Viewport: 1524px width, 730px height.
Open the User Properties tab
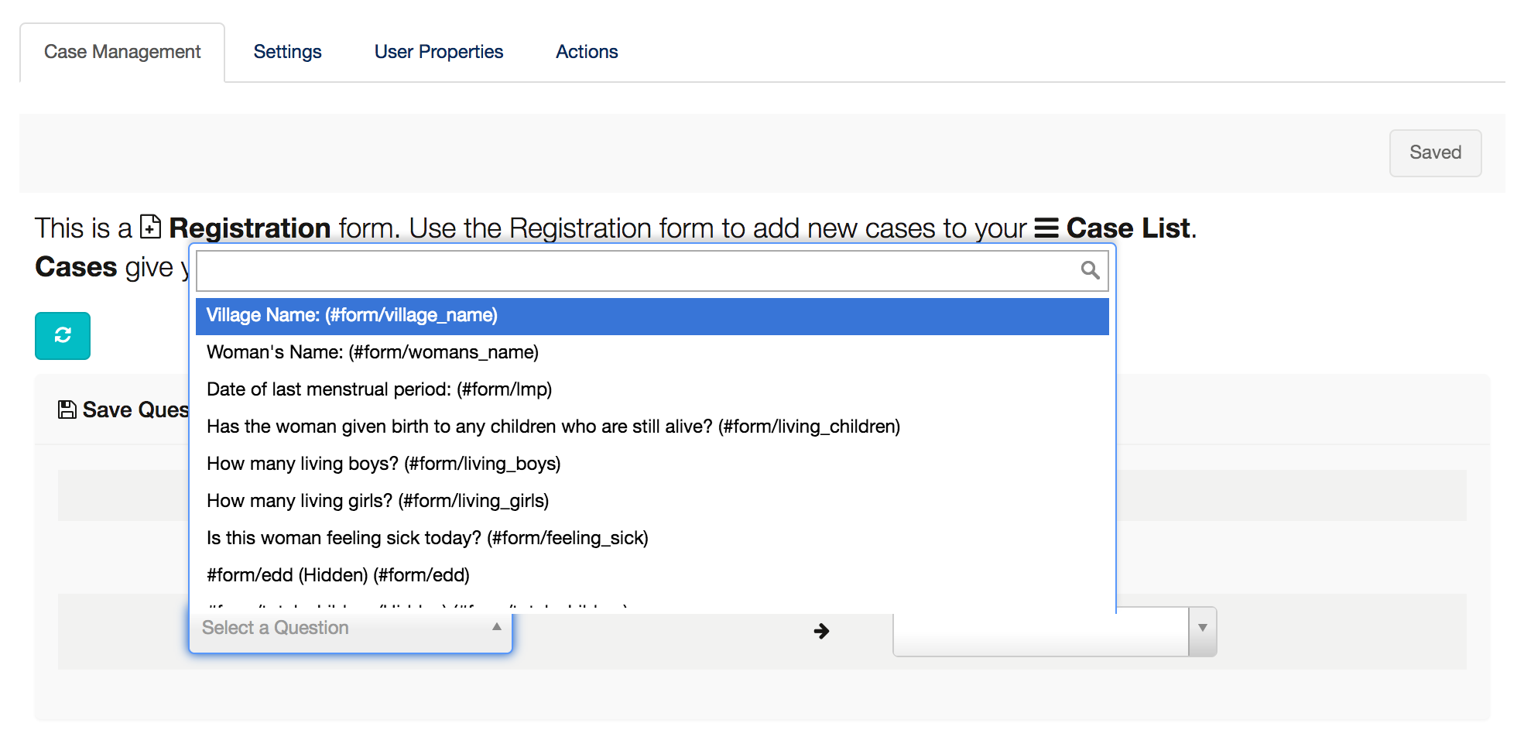[x=439, y=52]
